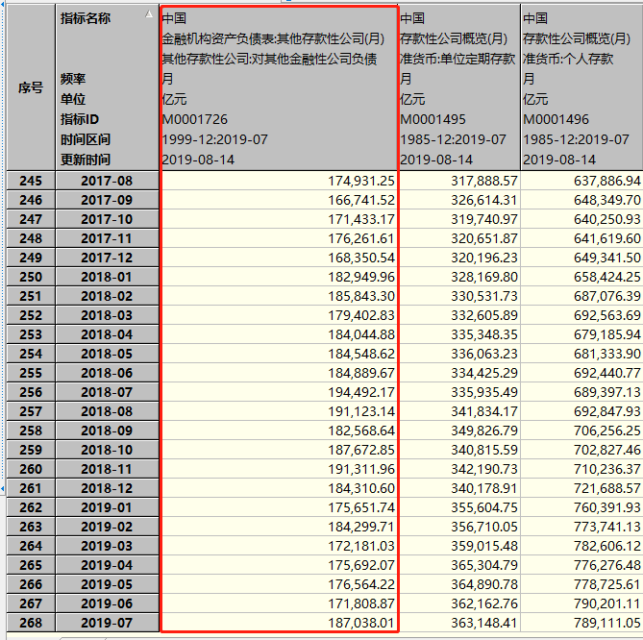
Task: Click the value 182,949.96
Action: point(360,277)
